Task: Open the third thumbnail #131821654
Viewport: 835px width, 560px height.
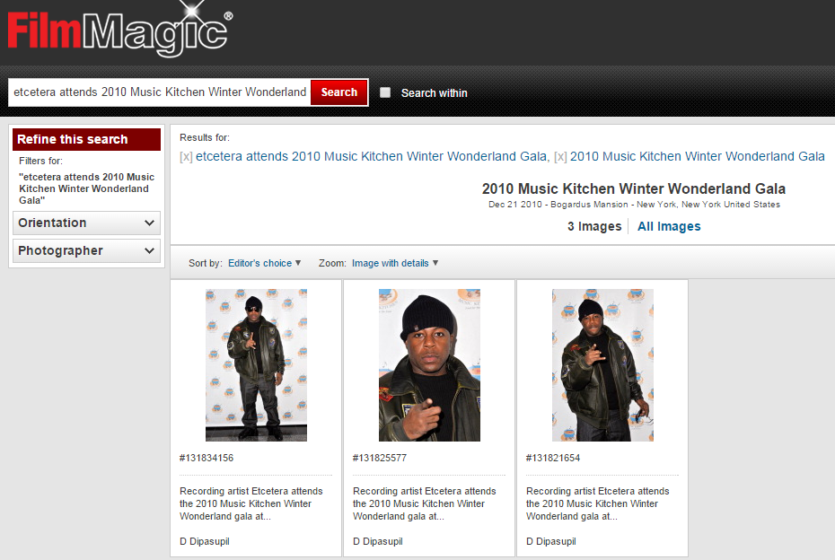Action: 602,365
